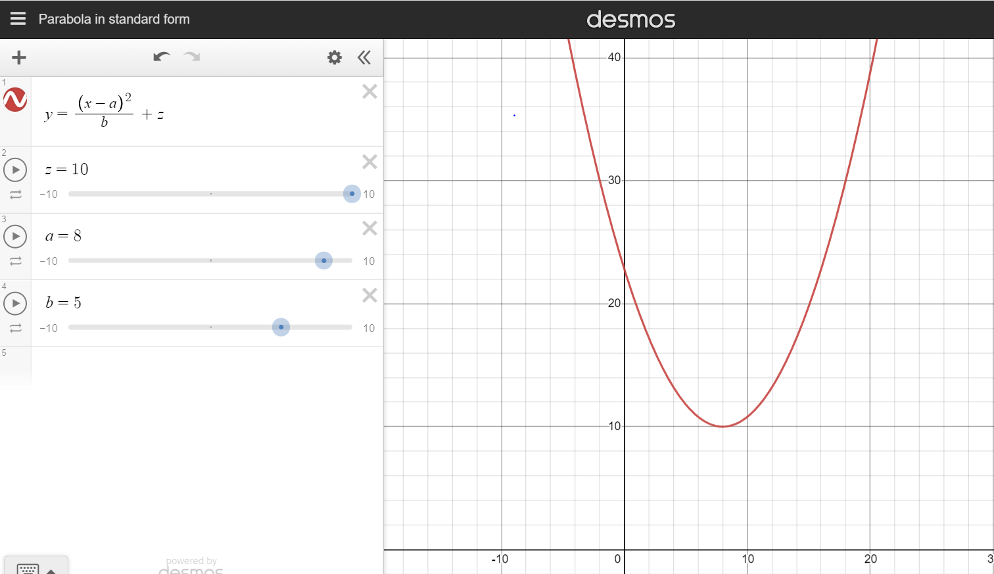Click the parabola equation input
This screenshot has width=994, height=574.
[x=105, y=110]
